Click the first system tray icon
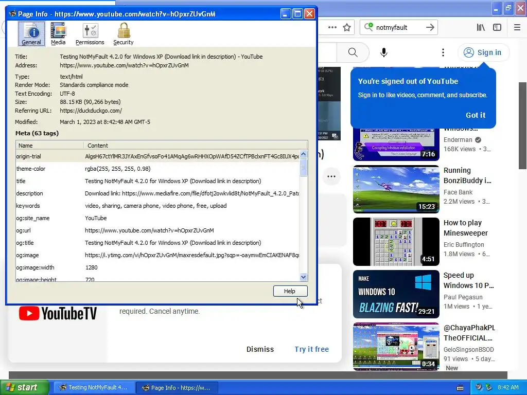 coord(478,387)
